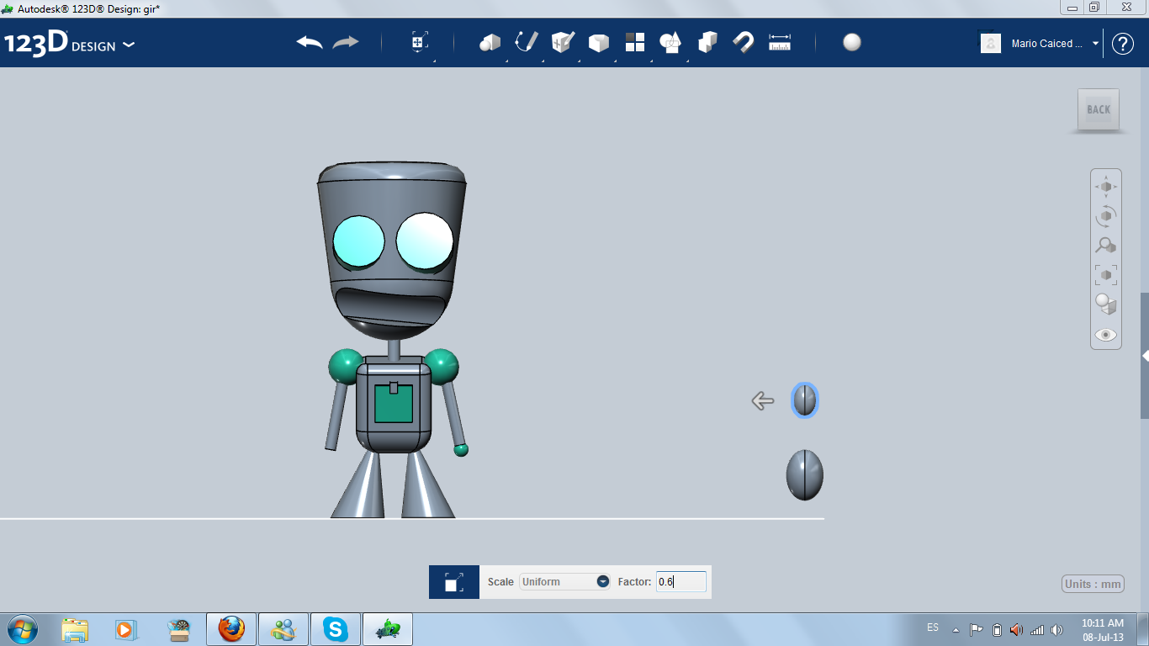
Task: Click the Scale tool icon in bottom panel
Action: [454, 582]
